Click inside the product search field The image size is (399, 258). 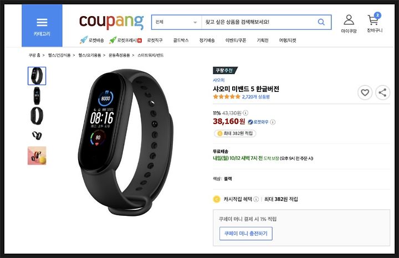pos(259,22)
